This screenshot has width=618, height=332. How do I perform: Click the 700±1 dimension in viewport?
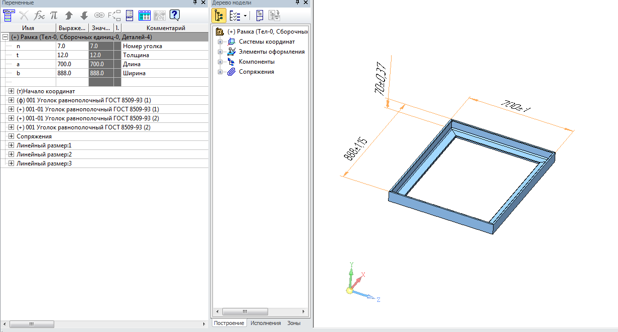tap(516, 106)
